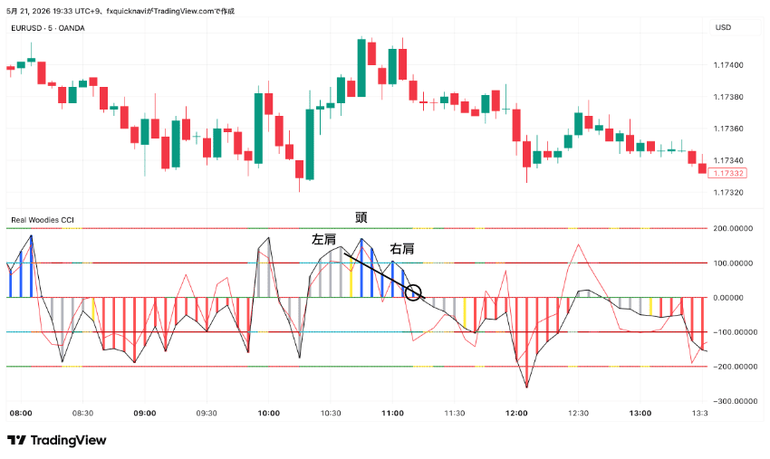Click the timestamp header text at top
This screenshot has height=459, width=770.
[x=120, y=11]
